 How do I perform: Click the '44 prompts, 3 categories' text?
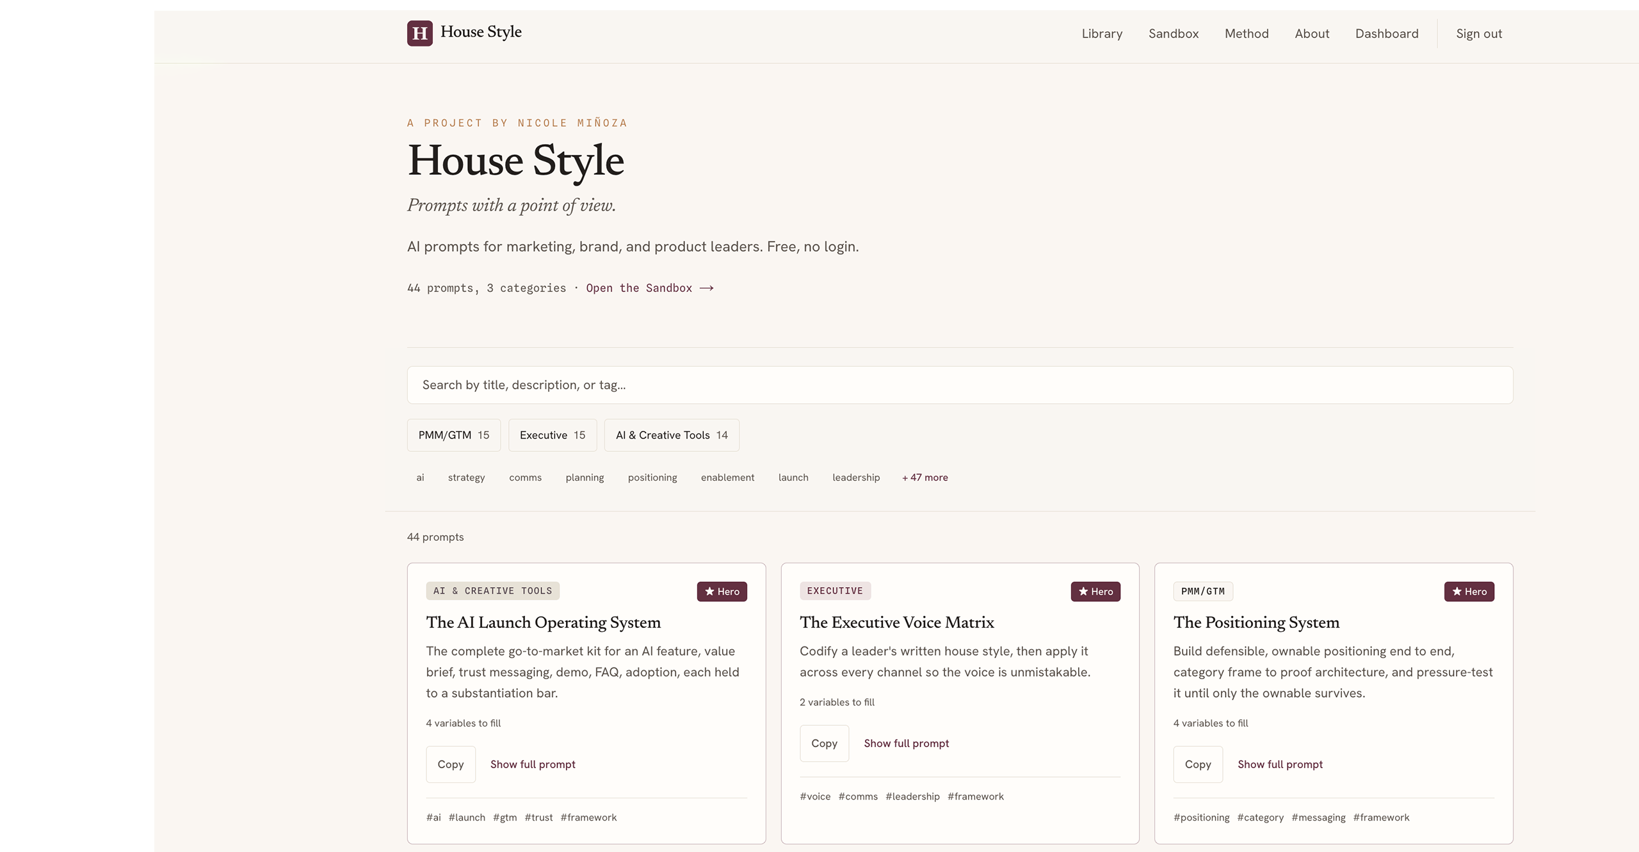pos(487,288)
